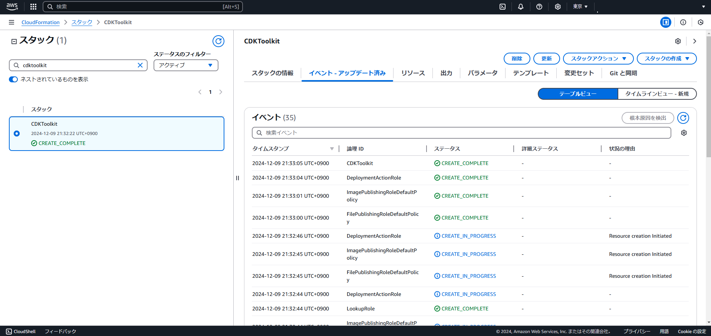Select the table view toggle
711x336 pixels.
(x=578, y=94)
